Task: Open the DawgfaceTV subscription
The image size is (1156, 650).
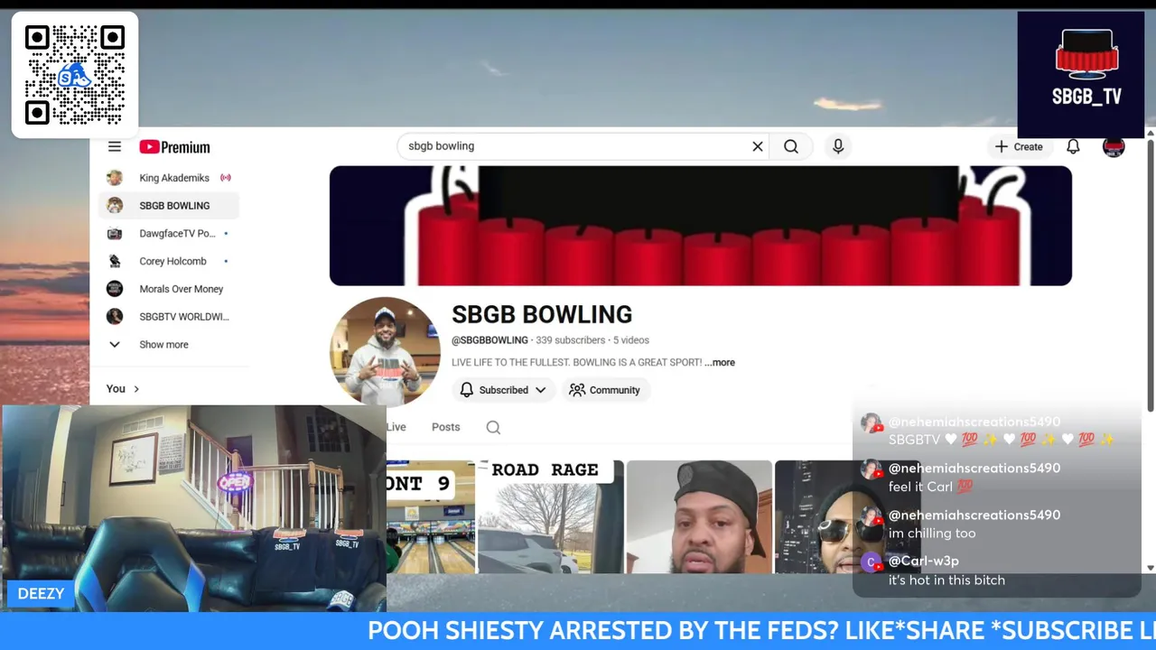Action: tap(169, 234)
